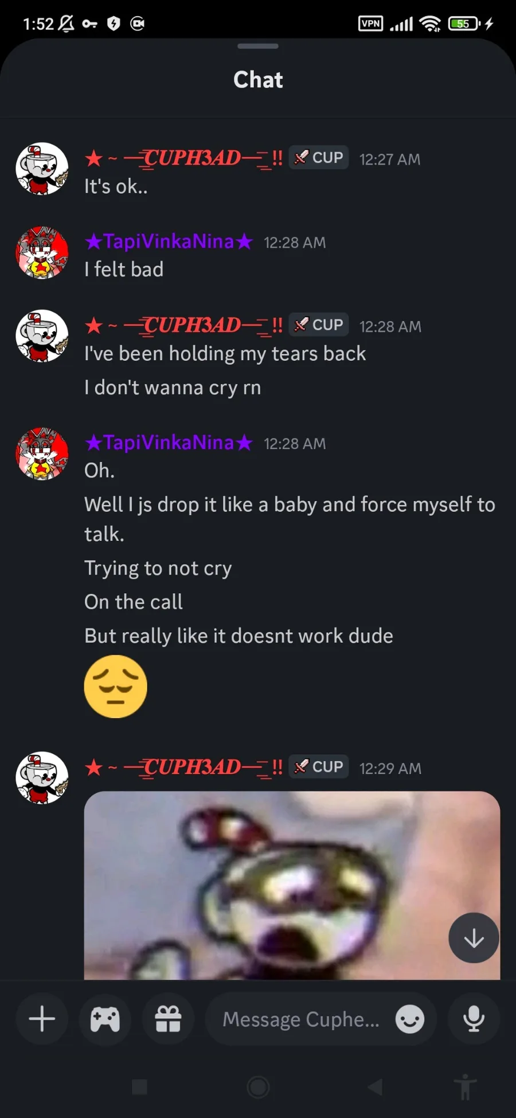516x1118 pixels.
Task: Open the Cuphead meme image attachment
Action: (x=292, y=885)
